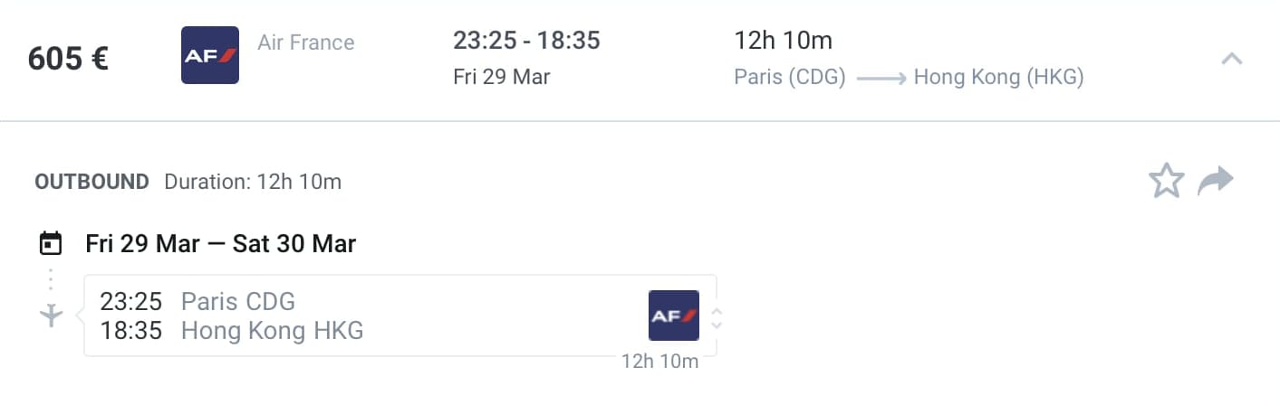
Task: Click the Fri 29 Mar — Sat 30 Mar heading
Action: [x=221, y=243]
